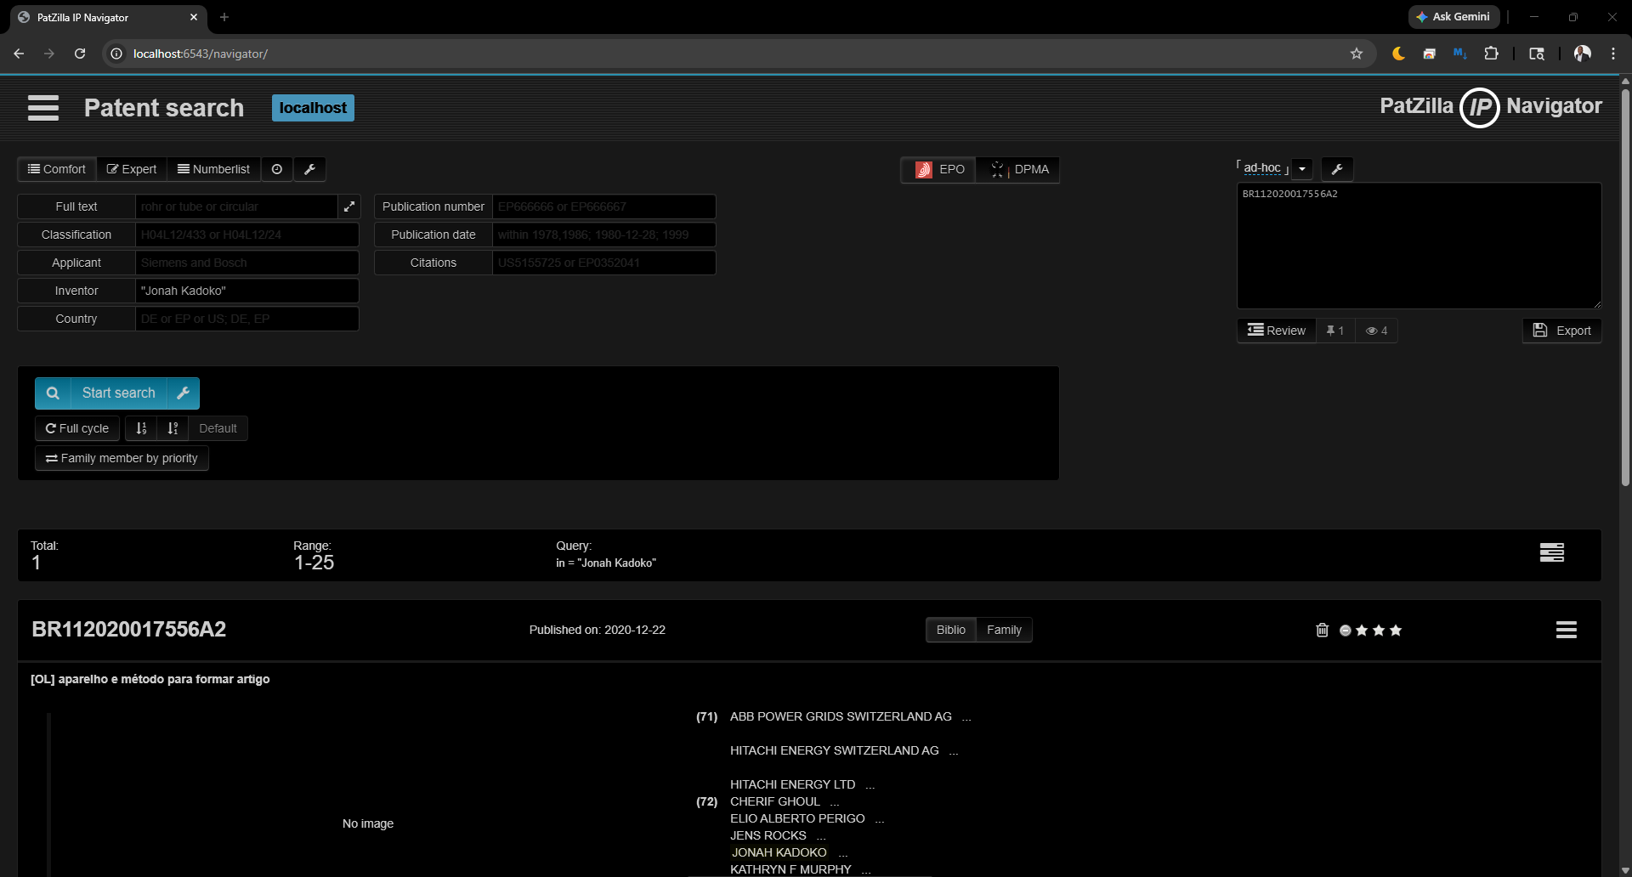Open the wrench options on Start search button
Screen dimensions: 1632x877
pyautogui.click(x=183, y=393)
